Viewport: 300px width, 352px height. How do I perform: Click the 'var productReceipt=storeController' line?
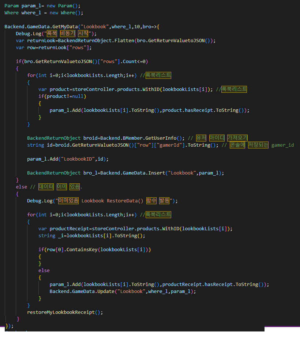point(135,228)
